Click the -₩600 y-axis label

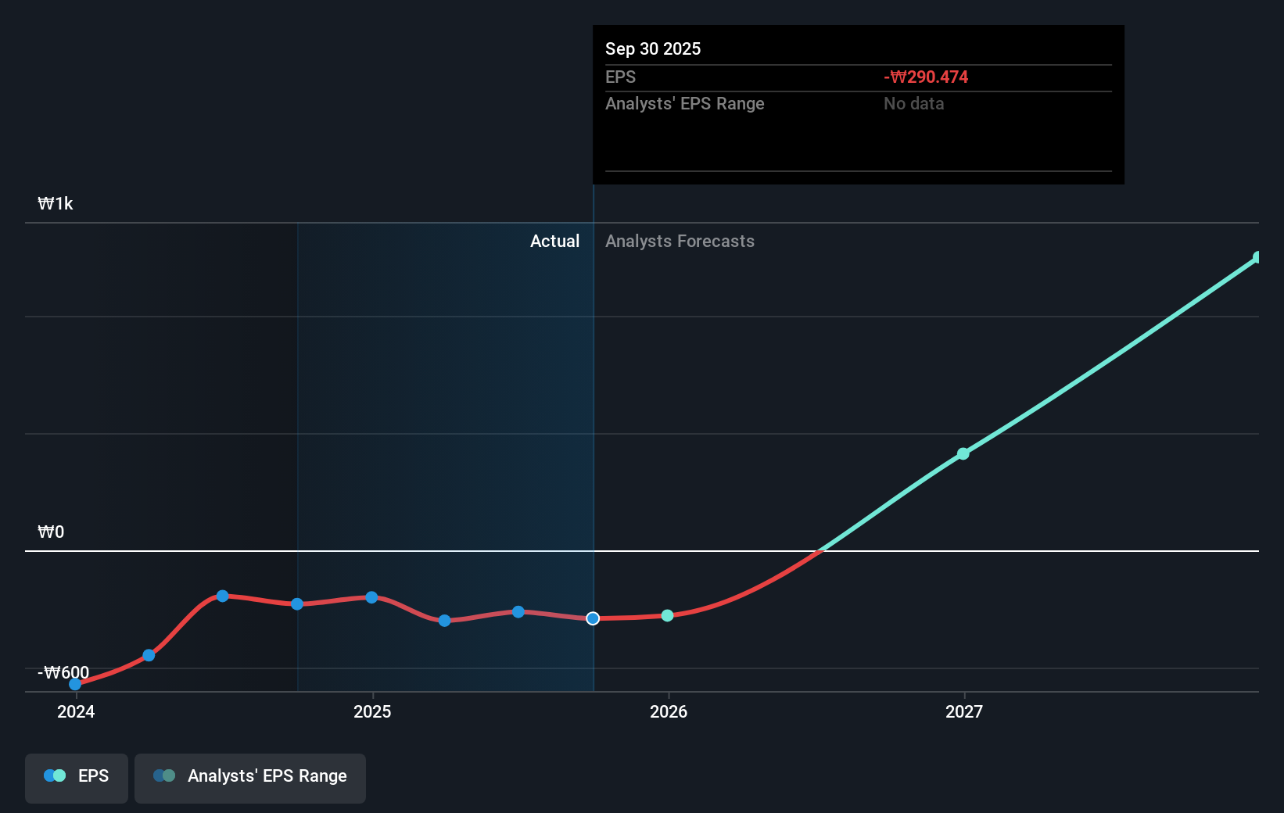point(63,673)
